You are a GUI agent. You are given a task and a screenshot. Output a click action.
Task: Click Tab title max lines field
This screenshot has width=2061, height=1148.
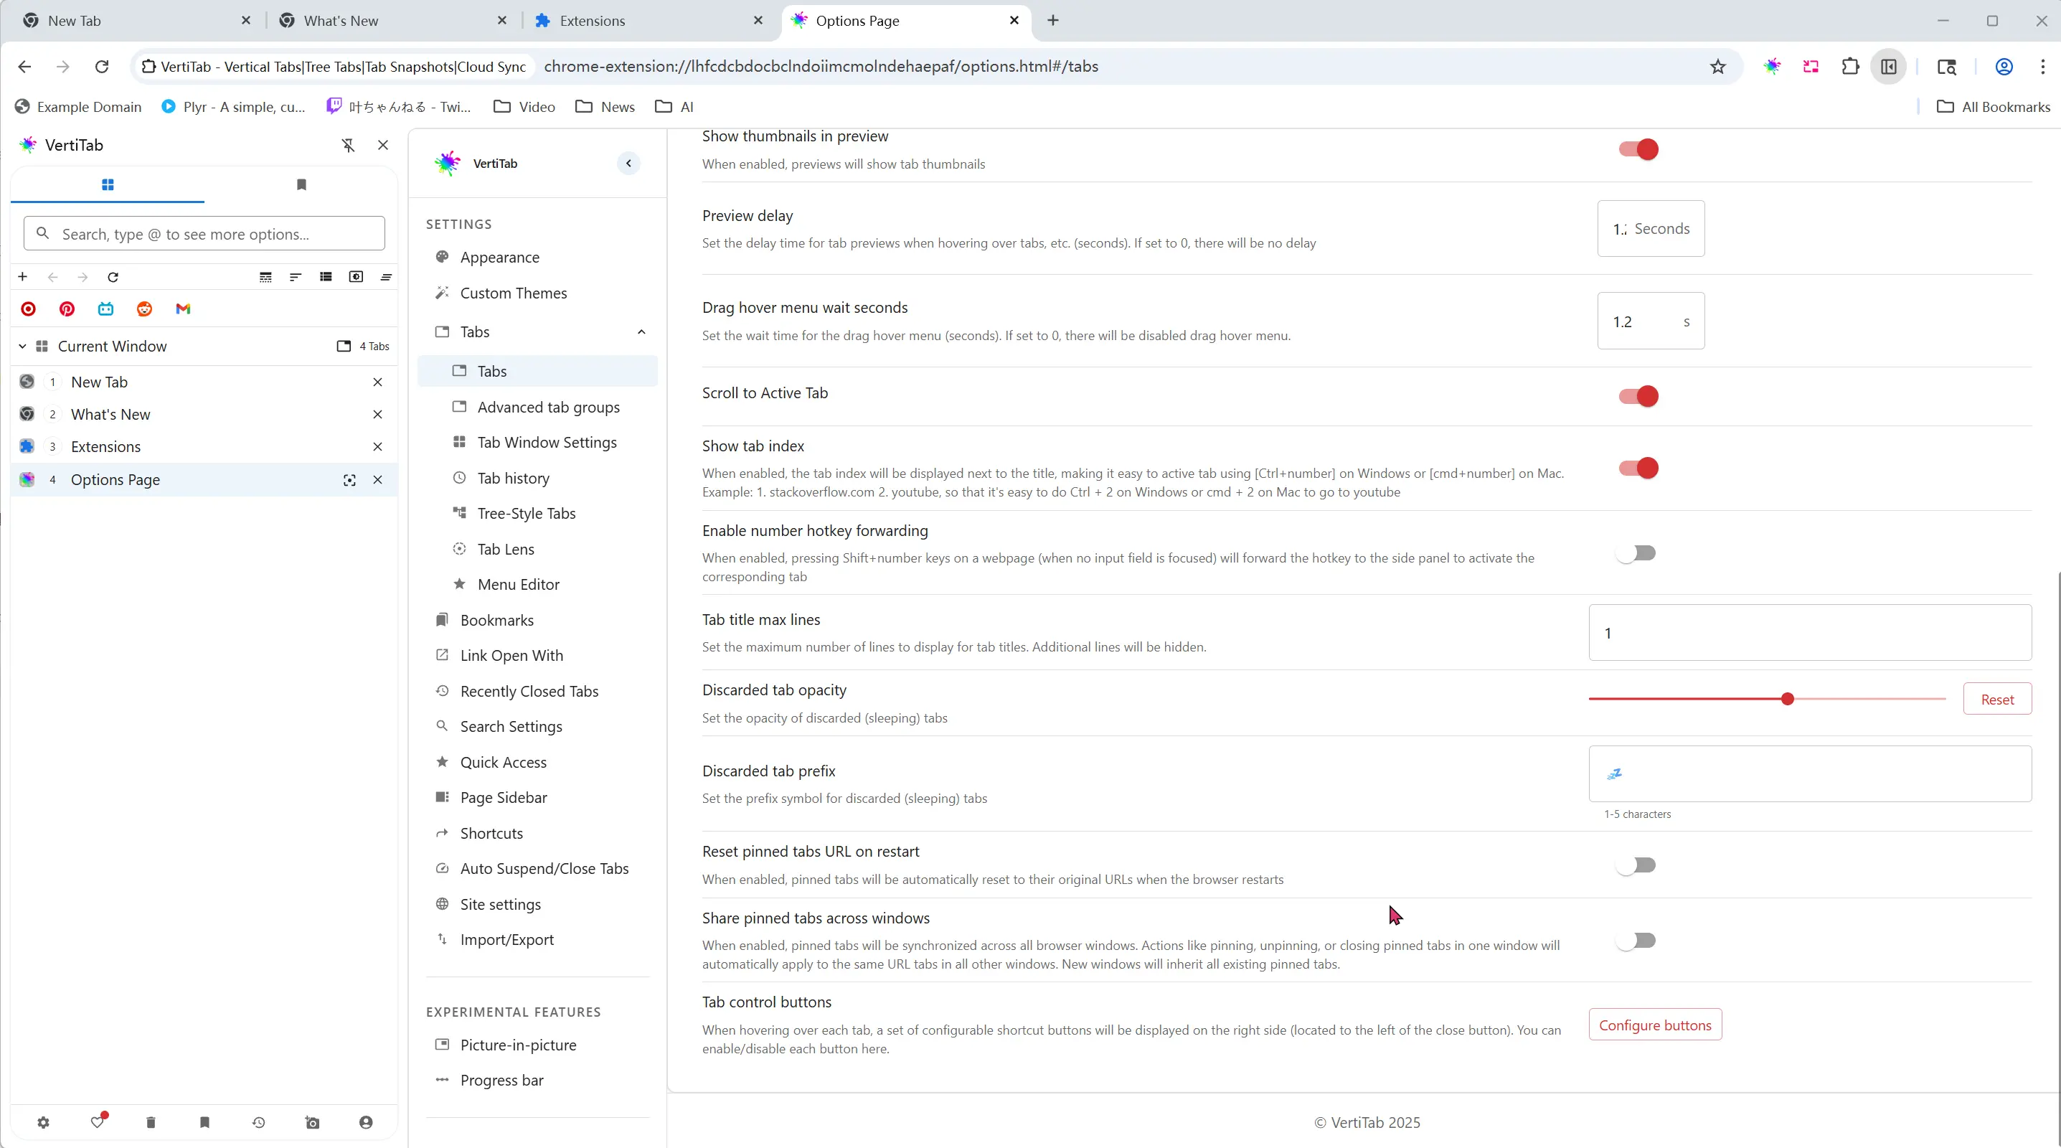[x=1810, y=633]
